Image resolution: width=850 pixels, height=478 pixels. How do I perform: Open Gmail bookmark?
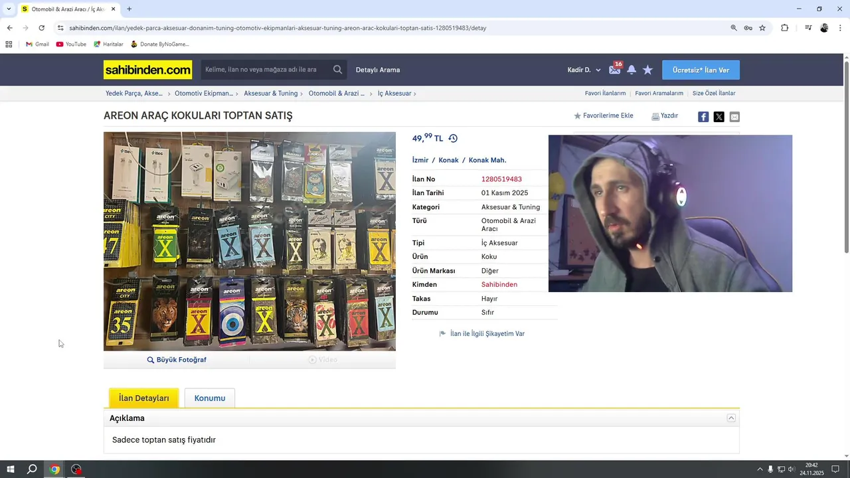37,44
